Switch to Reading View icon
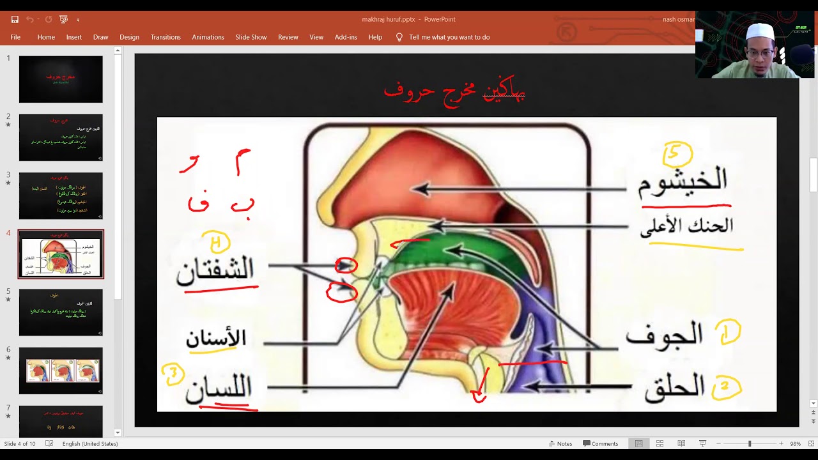818x460 pixels. (x=681, y=443)
